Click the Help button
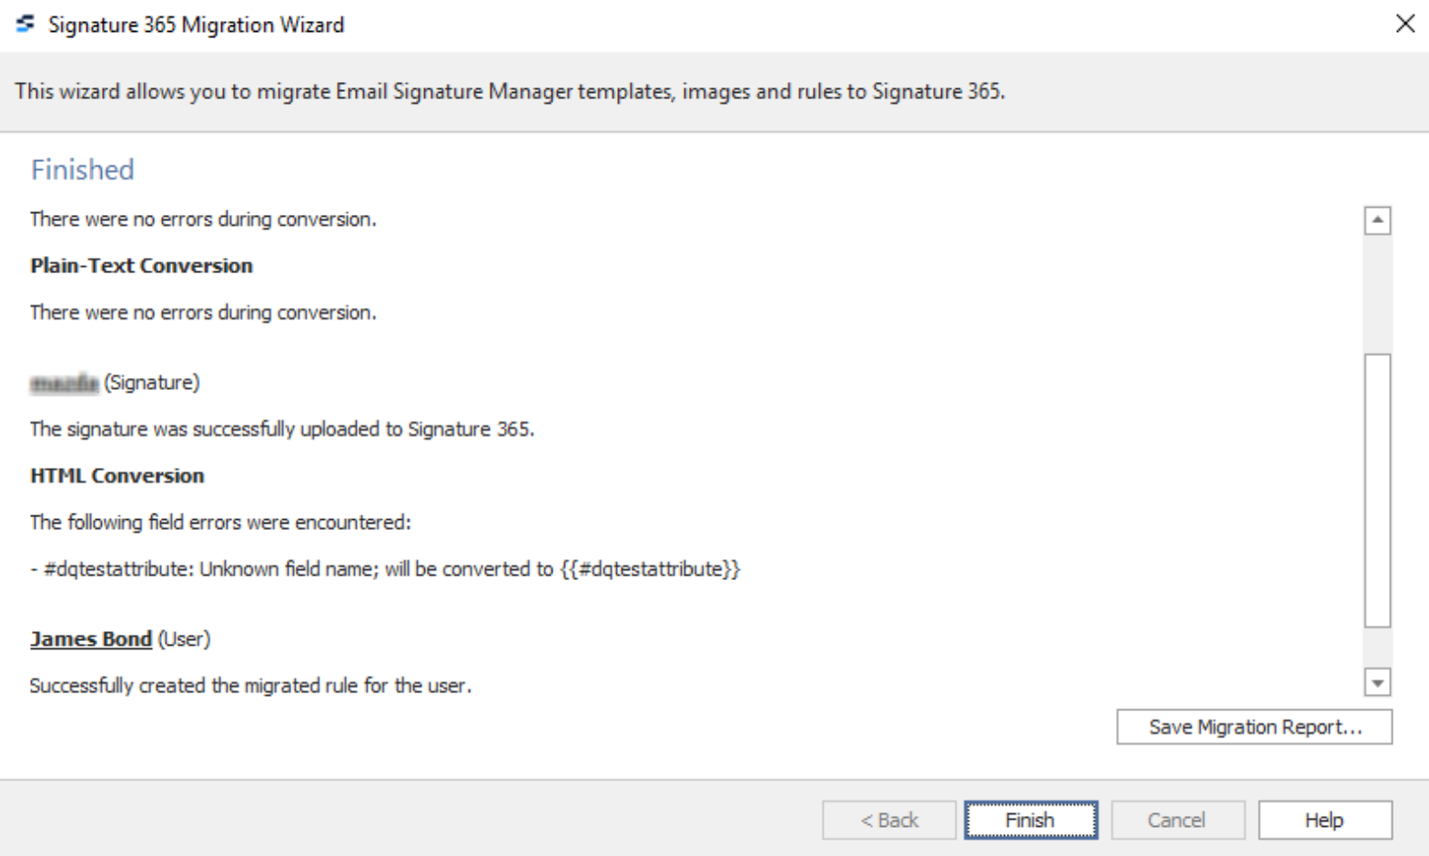Image resolution: width=1429 pixels, height=856 pixels. (1325, 820)
